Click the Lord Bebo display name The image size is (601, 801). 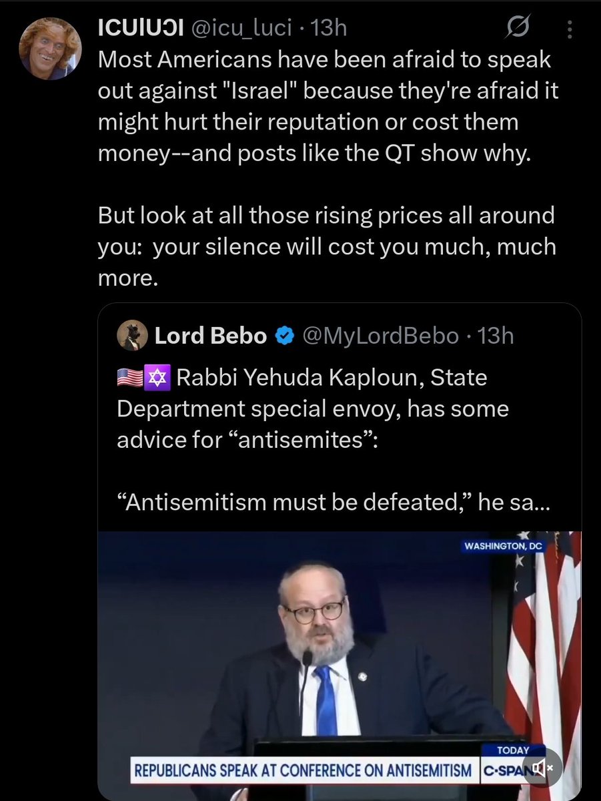point(210,336)
